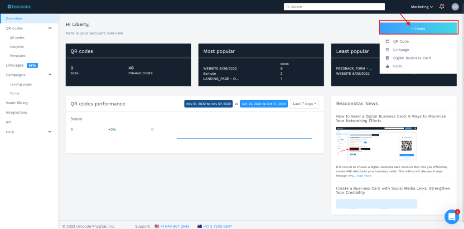Screen dimensions: 464x229
Task: Click the blue Create button
Action: click(x=418, y=28)
